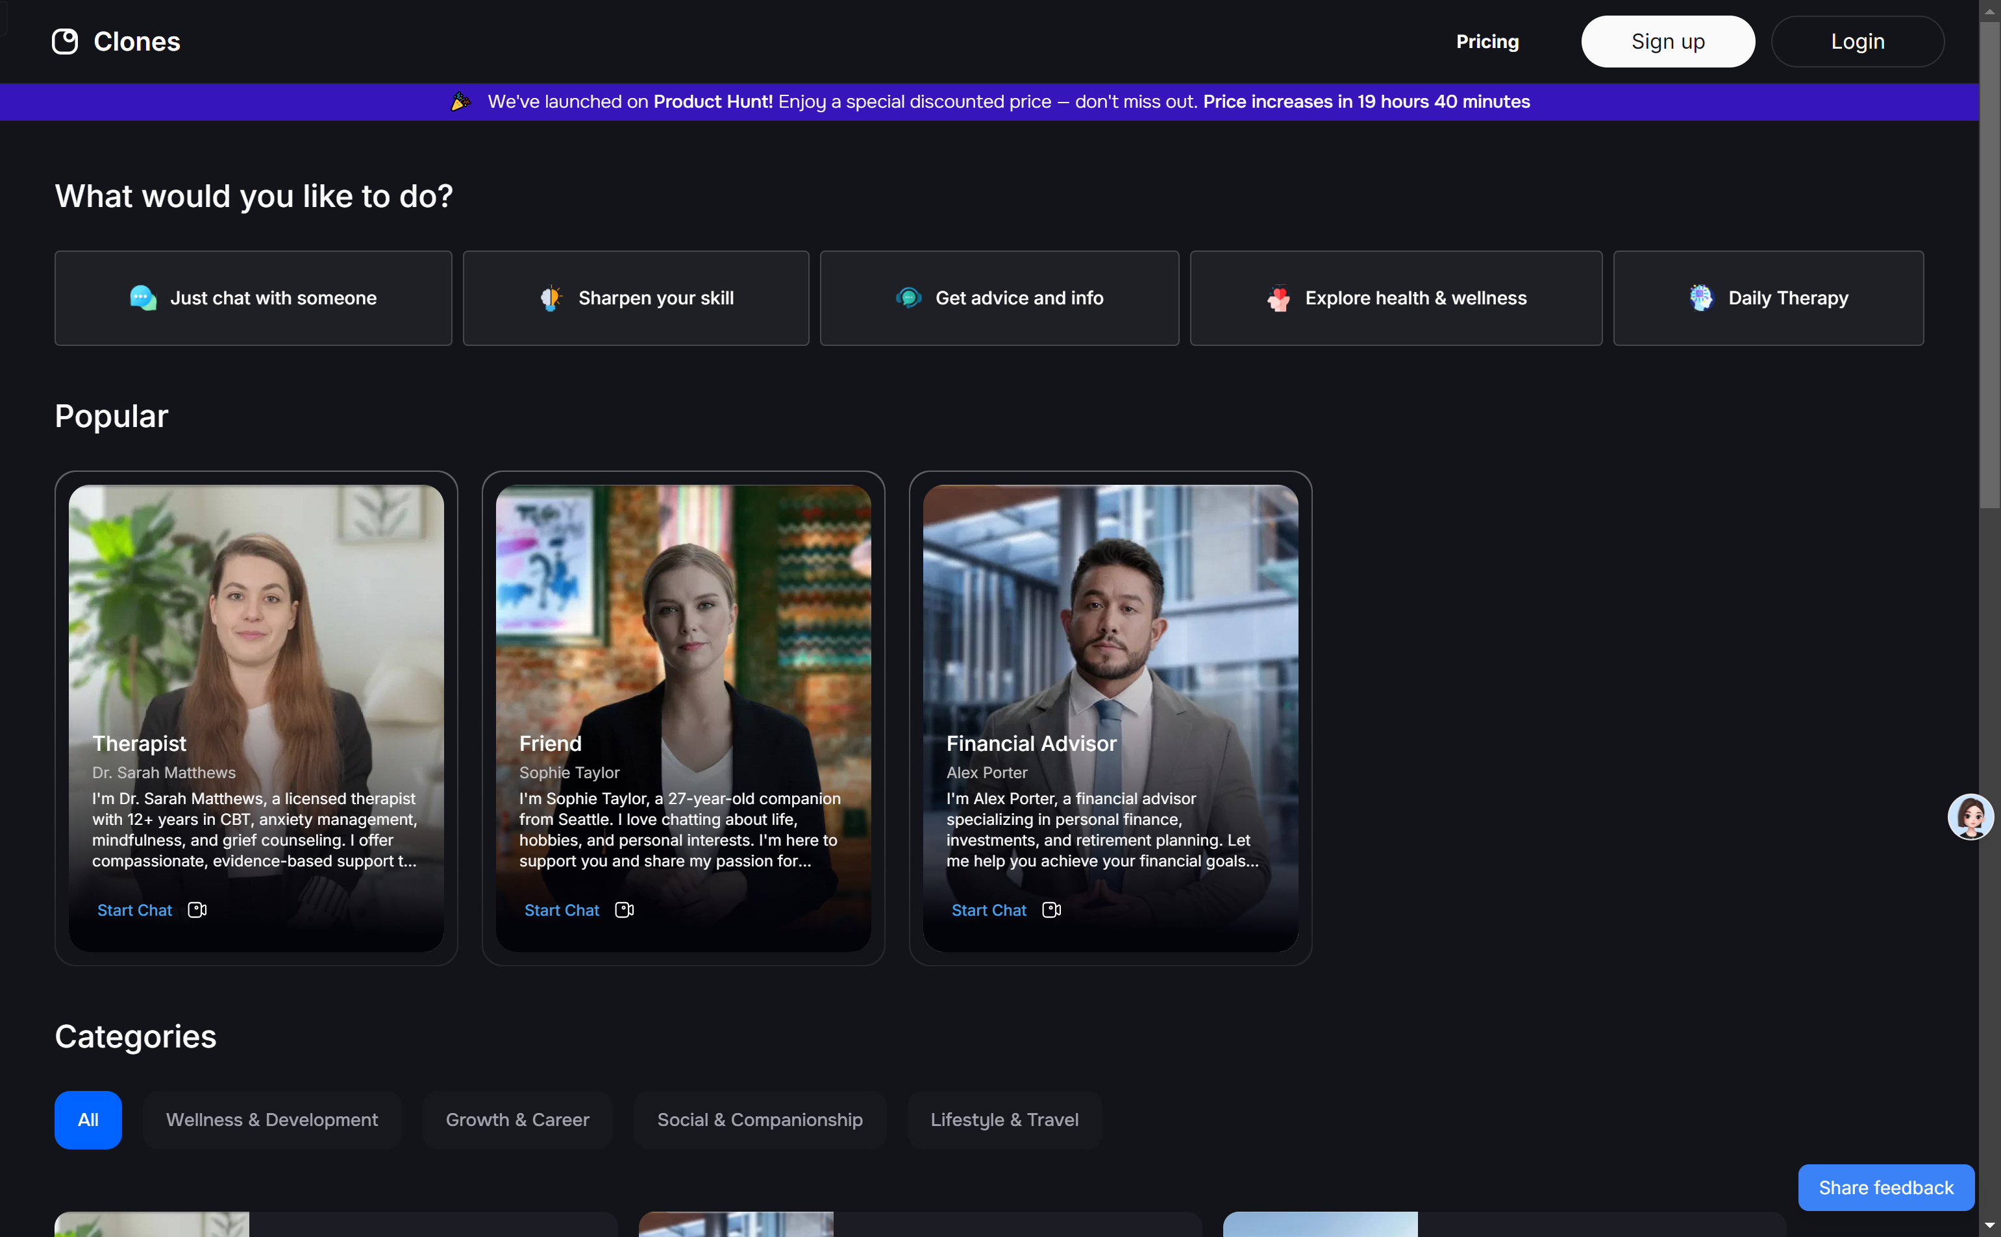Image resolution: width=2001 pixels, height=1237 pixels.
Task: Click the Therapist card title
Action: tap(139, 743)
